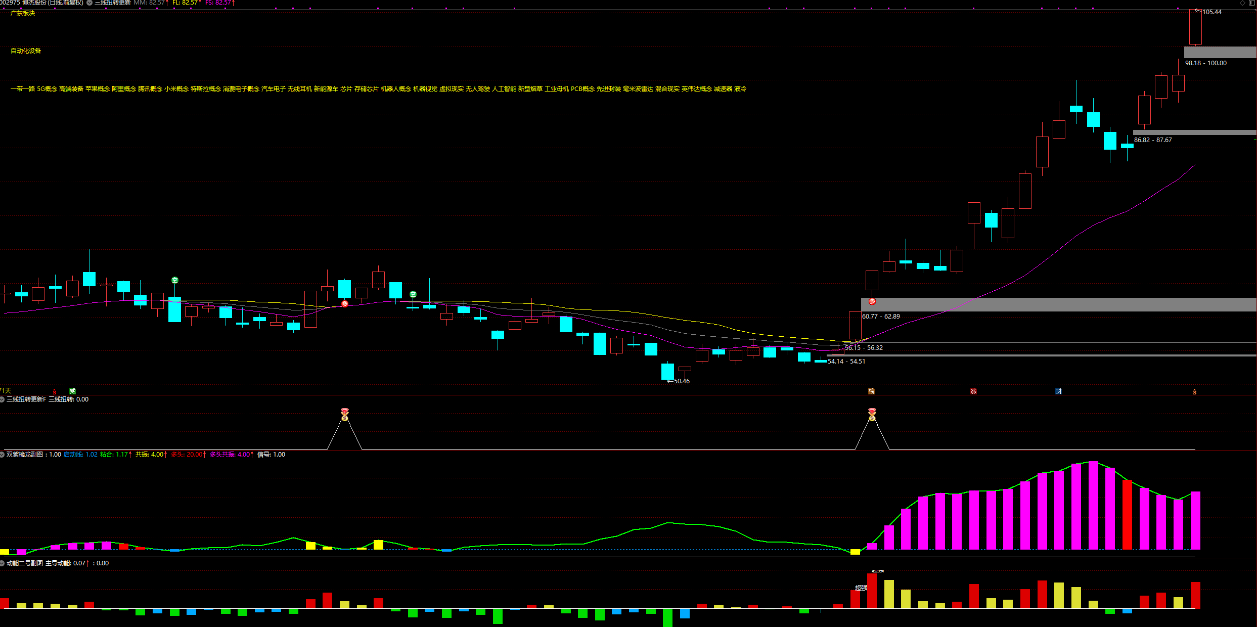The height and width of the screenshot is (627, 1257).
Task: Click the gray gap zone at 98.18 - 100.00
Action: tap(1220, 52)
